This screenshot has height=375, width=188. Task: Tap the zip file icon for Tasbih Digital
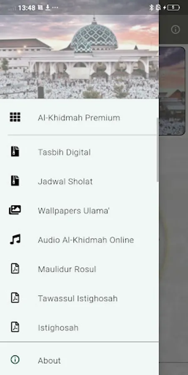15,152
